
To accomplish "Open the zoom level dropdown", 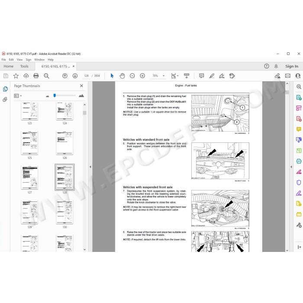I will (164, 76).
